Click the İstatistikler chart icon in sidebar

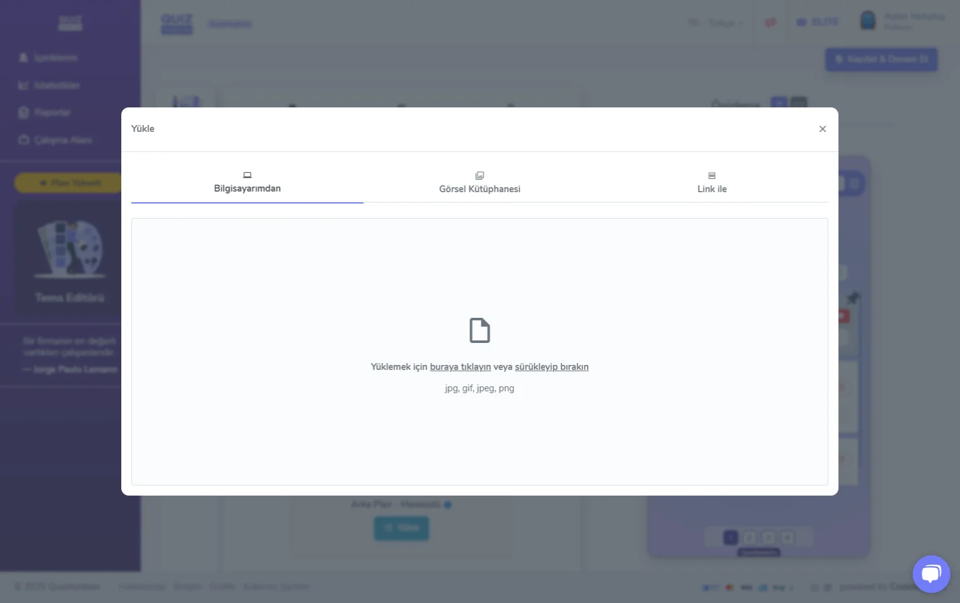[x=24, y=85]
